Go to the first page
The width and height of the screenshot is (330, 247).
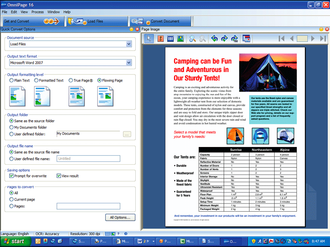click(x=281, y=38)
